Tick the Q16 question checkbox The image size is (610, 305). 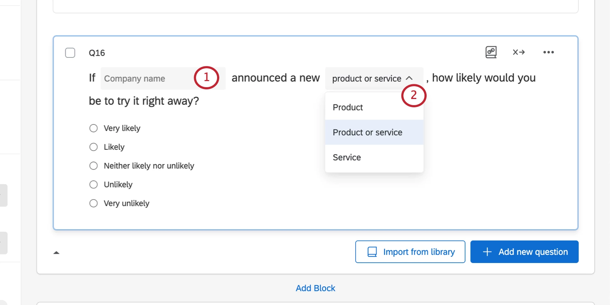pos(70,53)
